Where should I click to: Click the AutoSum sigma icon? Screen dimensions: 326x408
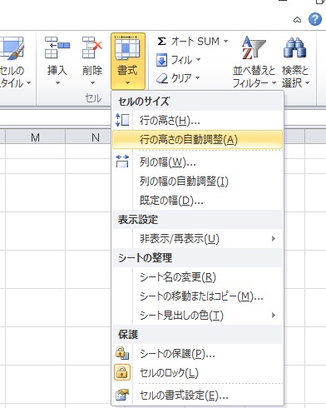click(161, 42)
